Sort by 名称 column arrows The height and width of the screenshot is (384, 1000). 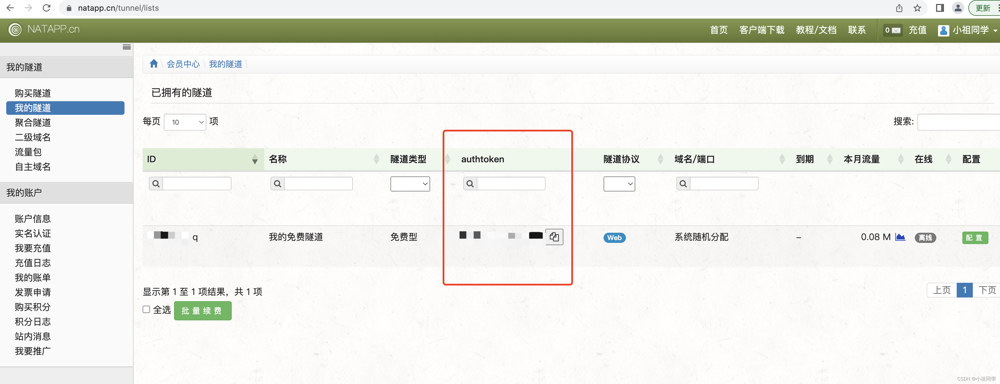376,159
